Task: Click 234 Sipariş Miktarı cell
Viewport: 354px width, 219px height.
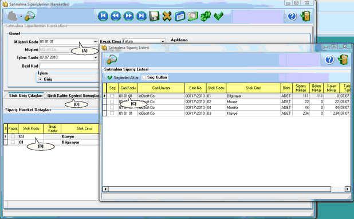Action: pos(301,114)
